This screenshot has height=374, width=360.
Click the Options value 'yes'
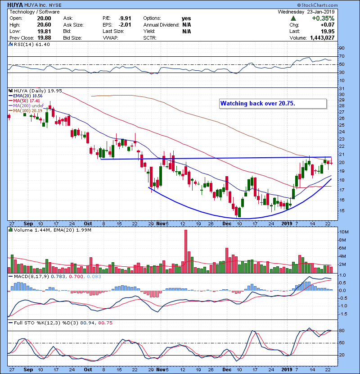point(186,18)
